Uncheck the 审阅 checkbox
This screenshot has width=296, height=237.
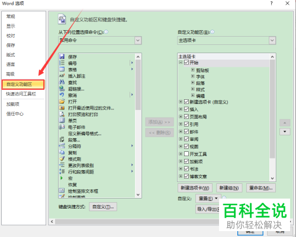[x=186, y=139]
